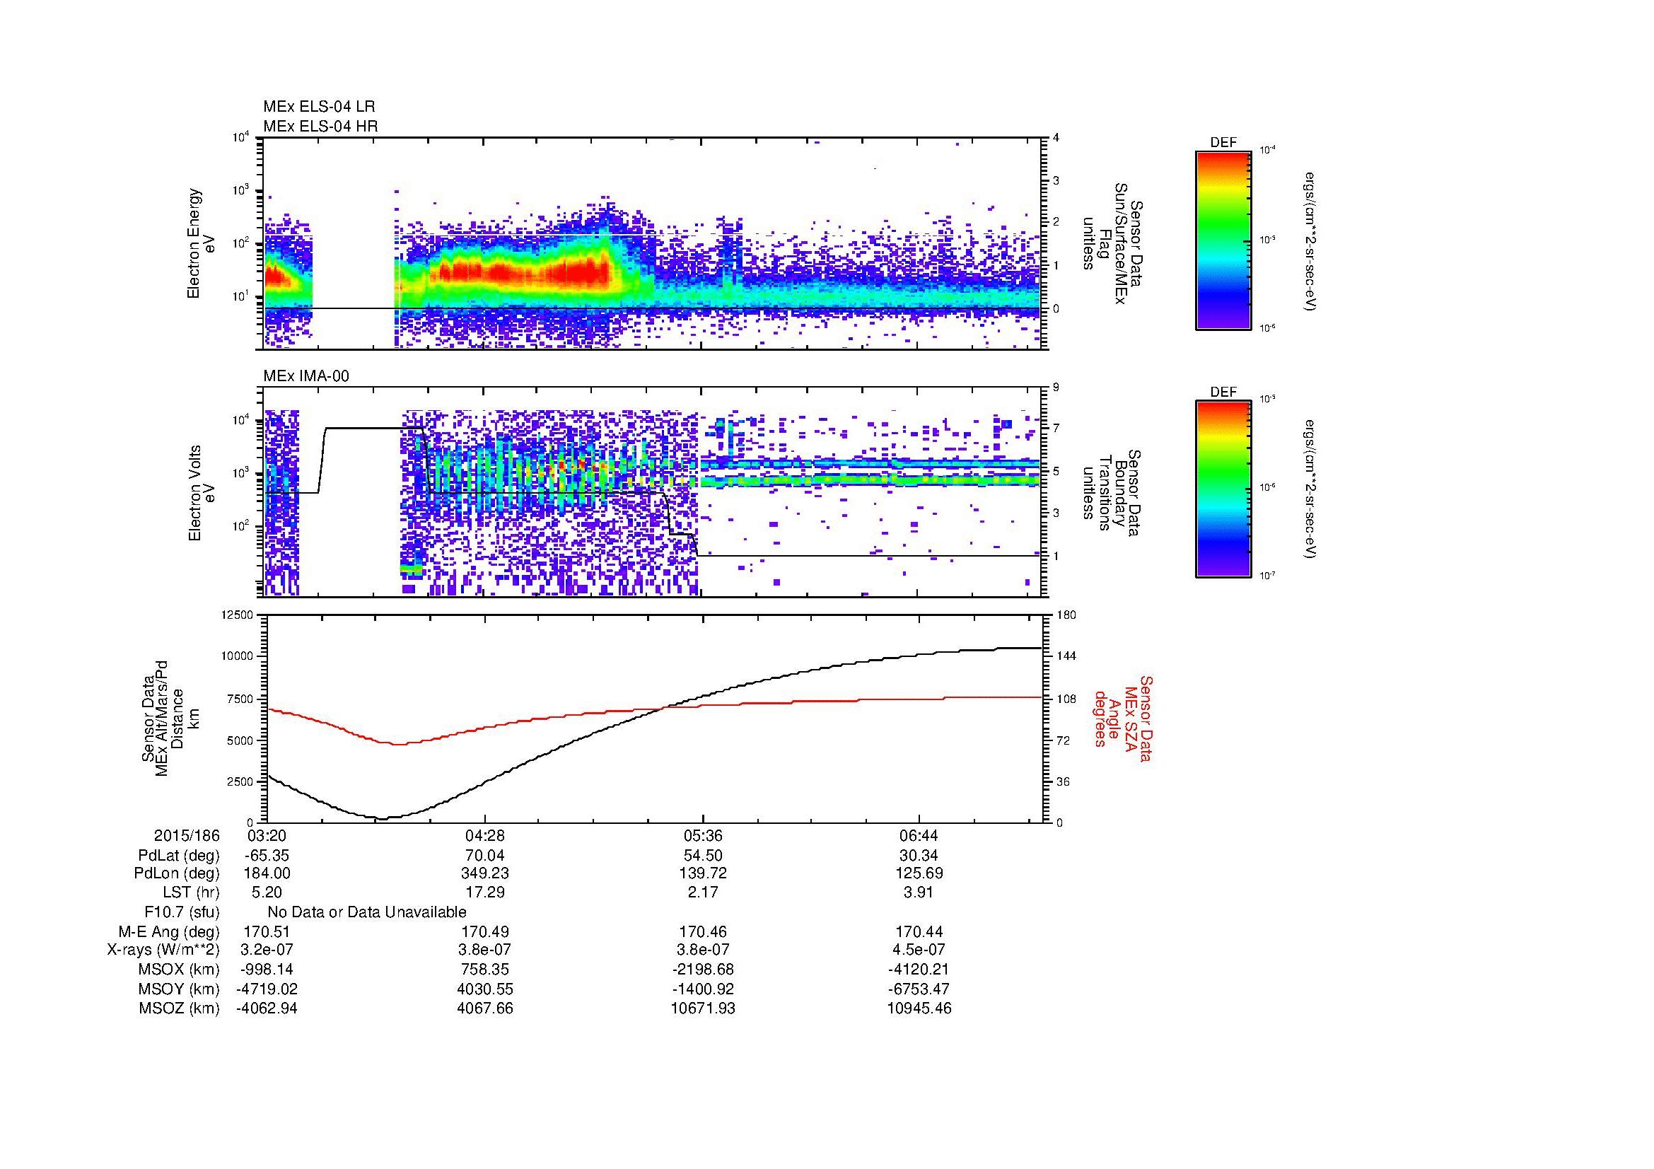Click MSOX value -998.14
Image resolution: width=1654 pixels, height=1169 pixels.
(267, 970)
